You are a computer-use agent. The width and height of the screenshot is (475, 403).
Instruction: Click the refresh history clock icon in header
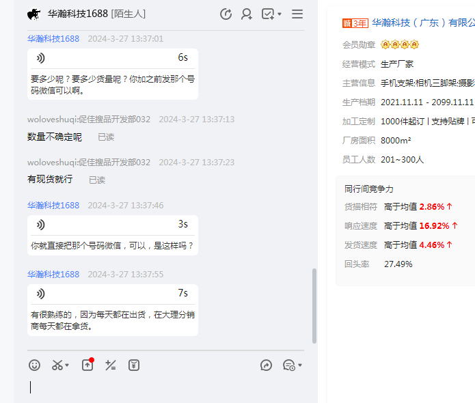[x=226, y=14]
